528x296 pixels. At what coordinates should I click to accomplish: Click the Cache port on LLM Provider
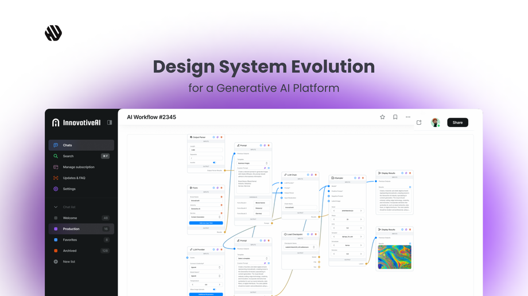(187, 258)
